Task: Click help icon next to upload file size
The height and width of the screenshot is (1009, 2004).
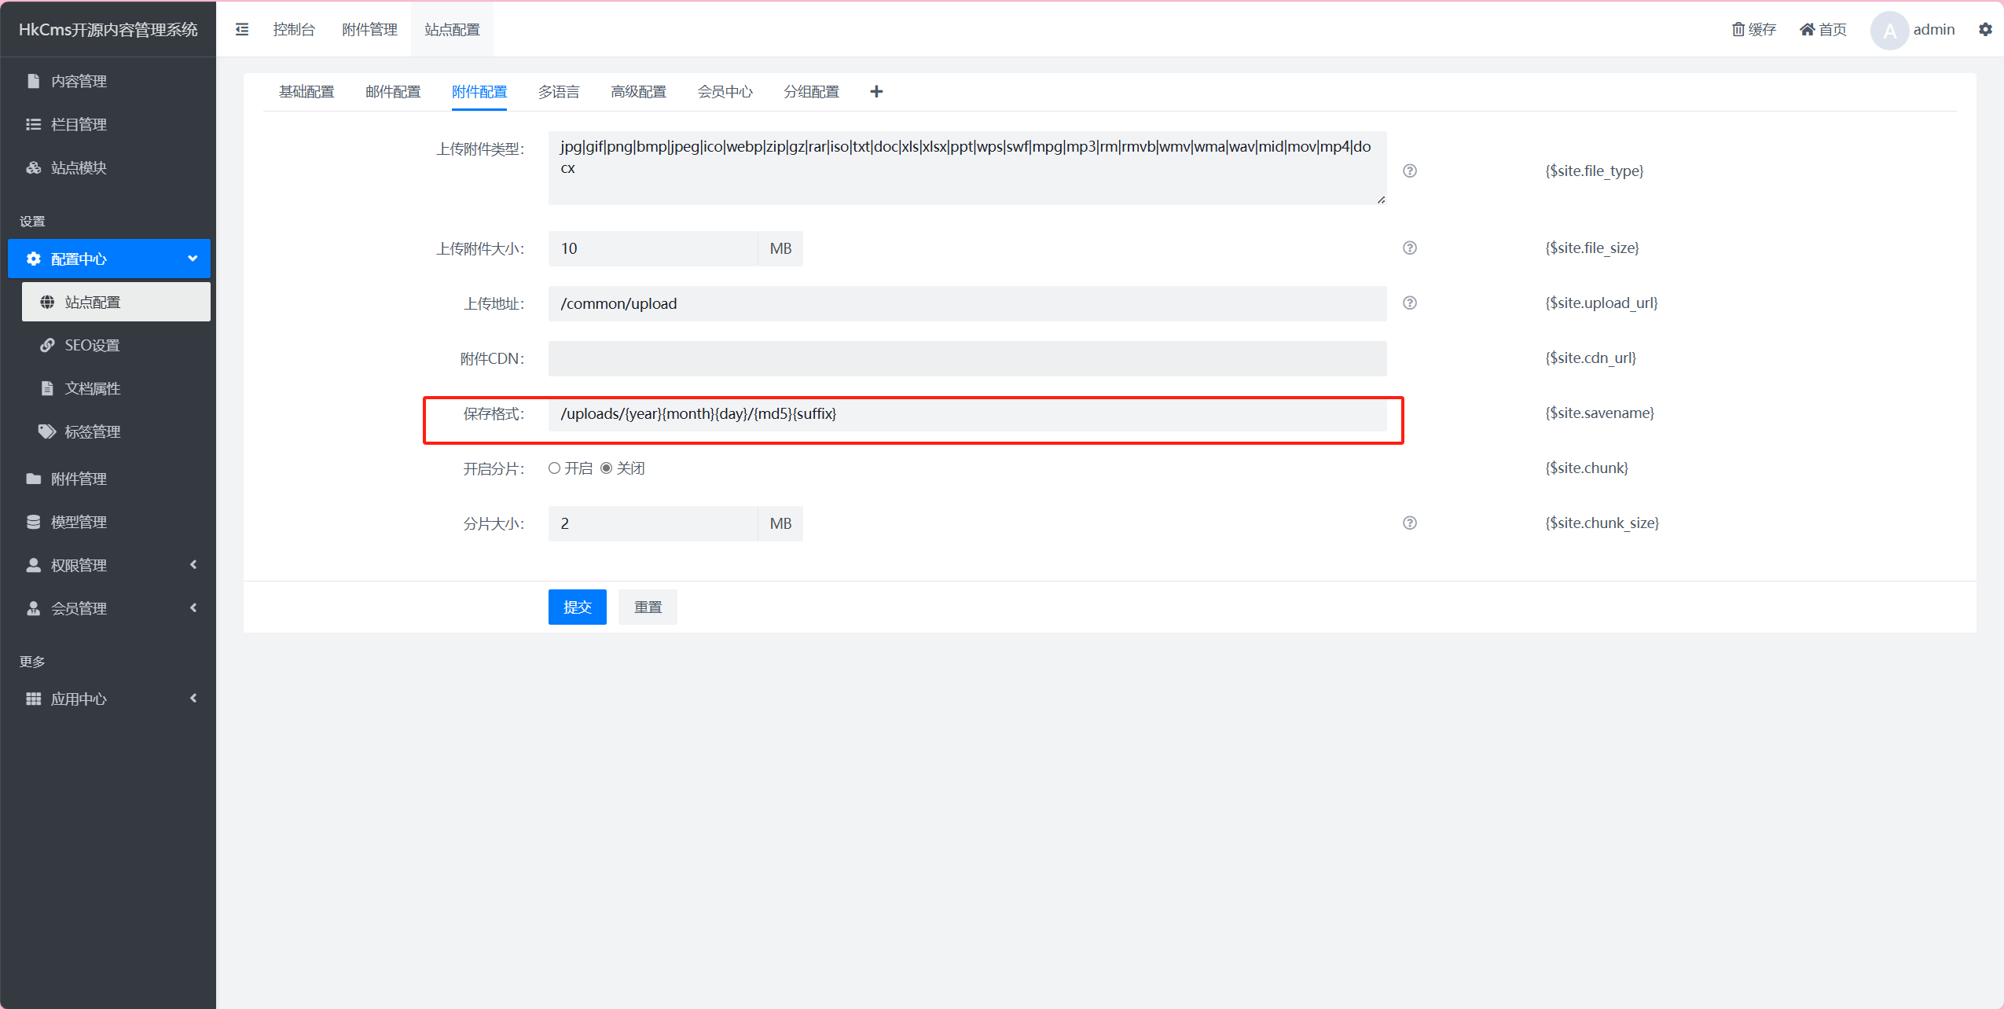Action: point(1410,248)
